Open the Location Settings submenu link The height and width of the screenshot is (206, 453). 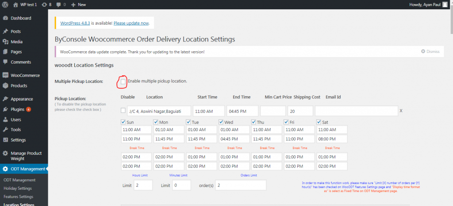(x=19, y=205)
